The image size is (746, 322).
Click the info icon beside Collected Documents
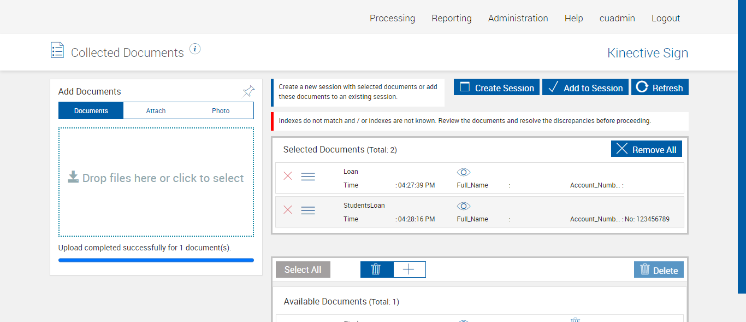pos(195,49)
